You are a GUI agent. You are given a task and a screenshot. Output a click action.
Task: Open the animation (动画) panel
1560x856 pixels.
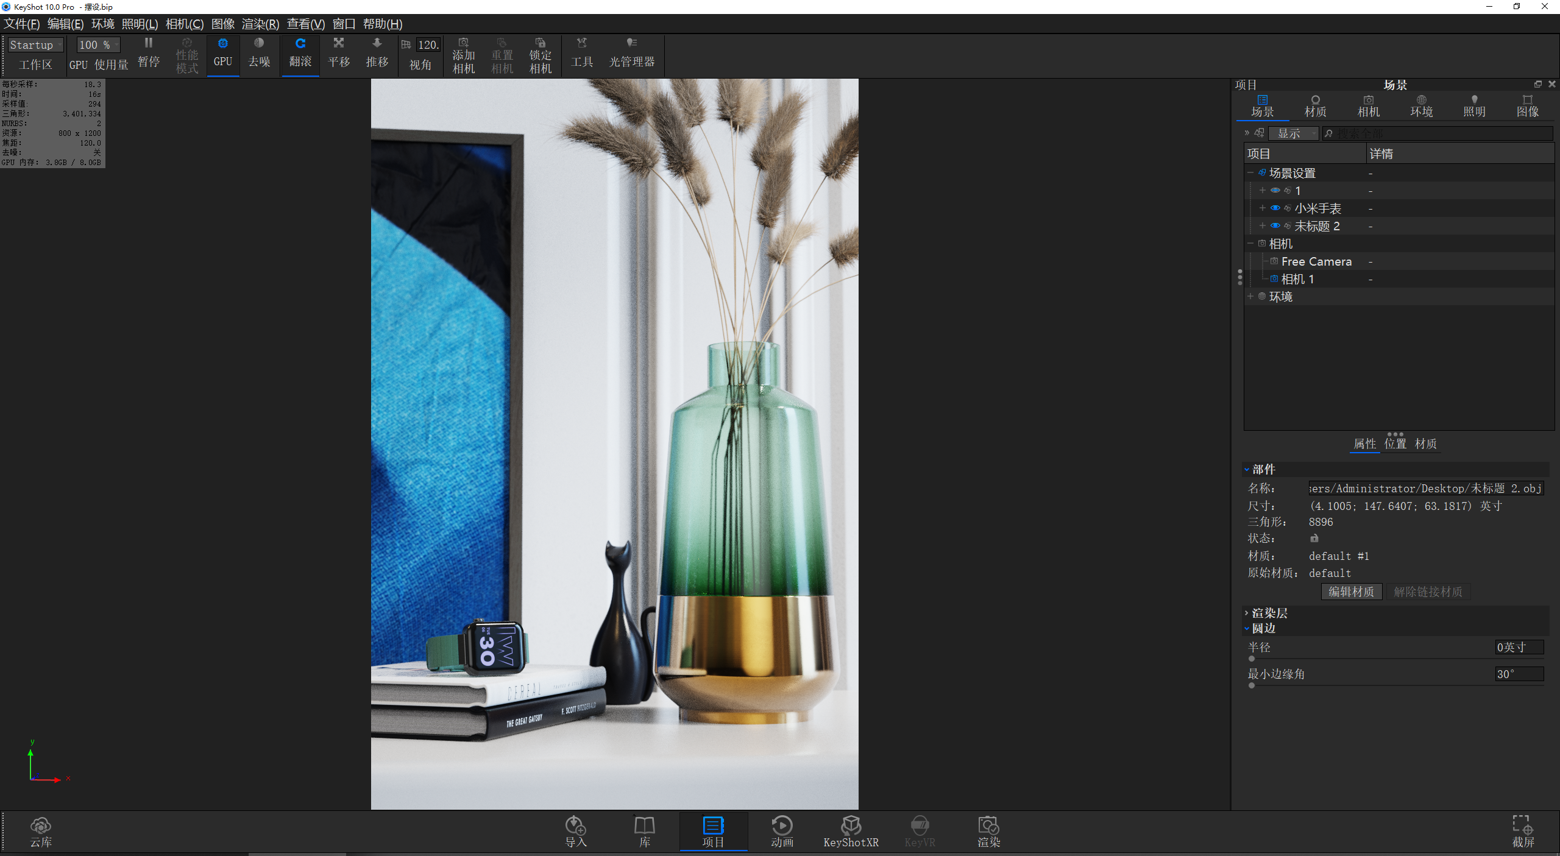coord(782,832)
